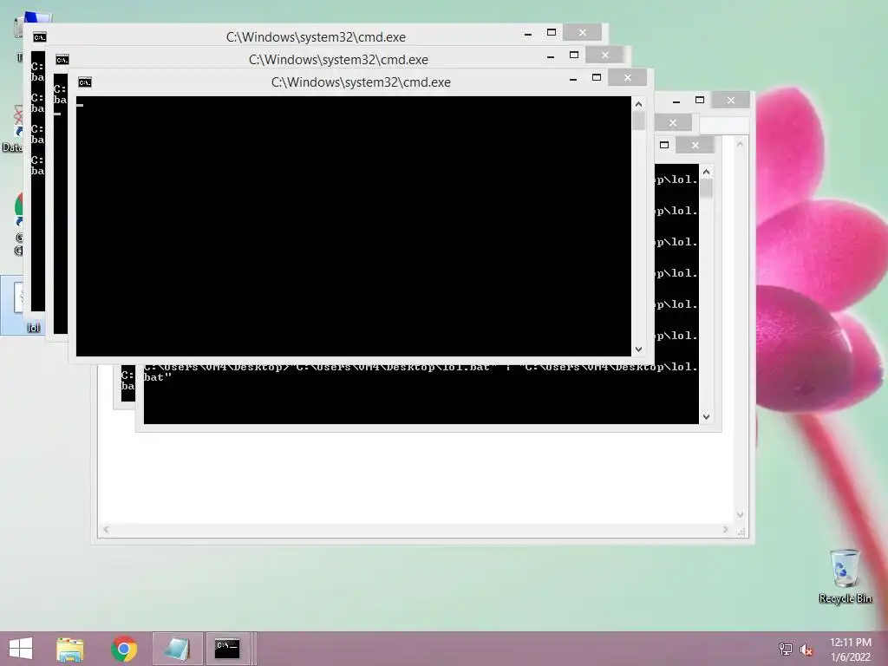This screenshot has width=888, height=666.
Task: Open File Explorer from the taskbar
Action: tap(70, 649)
